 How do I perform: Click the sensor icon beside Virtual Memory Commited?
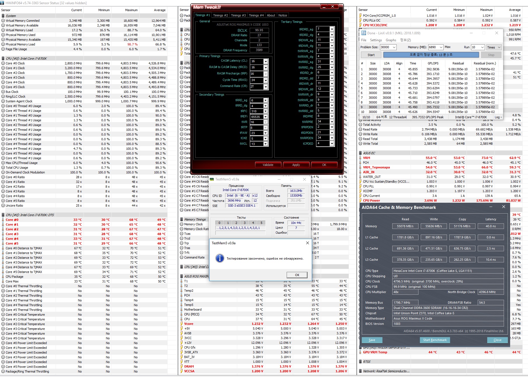pyautogui.click(x=3, y=21)
